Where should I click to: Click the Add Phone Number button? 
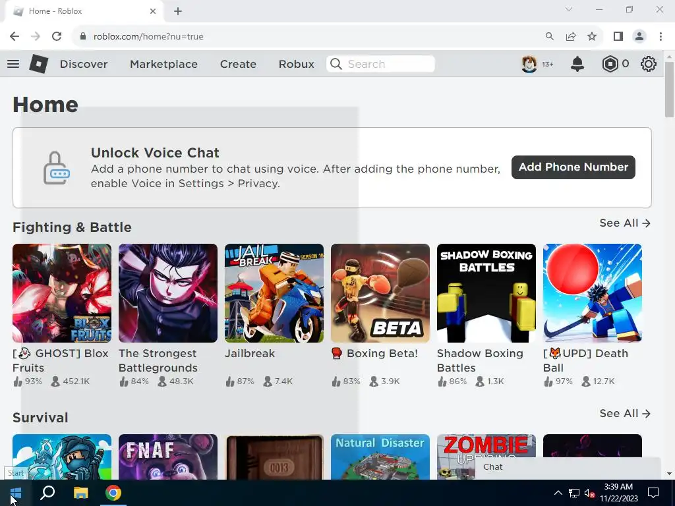(x=573, y=167)
